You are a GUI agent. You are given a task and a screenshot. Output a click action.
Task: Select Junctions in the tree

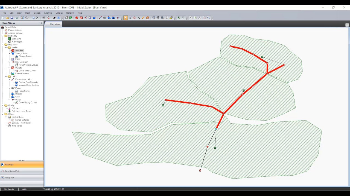tap(19, 50)
